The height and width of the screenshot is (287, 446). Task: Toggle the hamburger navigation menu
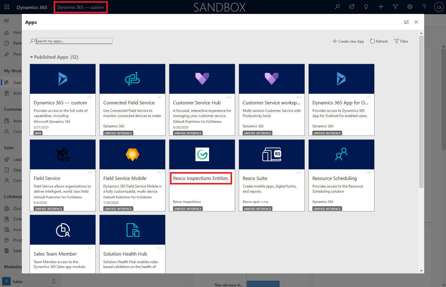tap(6, 21)
